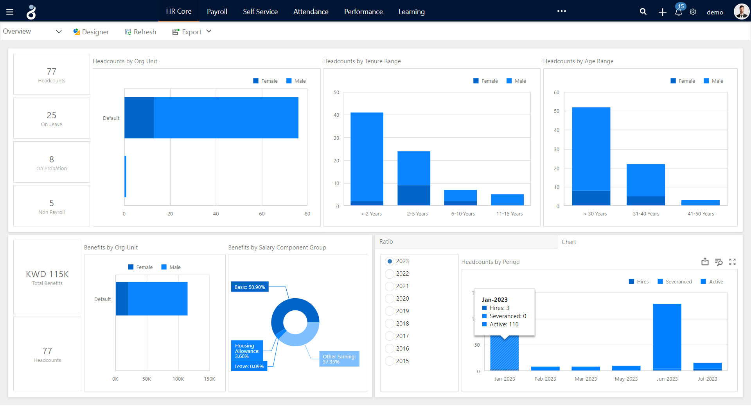
Task: Expand the Overview dropdown
Action: click(59, 31)
